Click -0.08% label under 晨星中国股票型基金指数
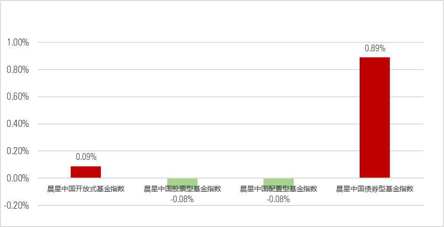444x227 pixels. 182,199
